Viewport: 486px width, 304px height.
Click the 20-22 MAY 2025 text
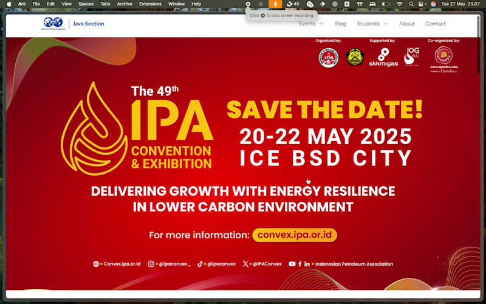[326, 136]
